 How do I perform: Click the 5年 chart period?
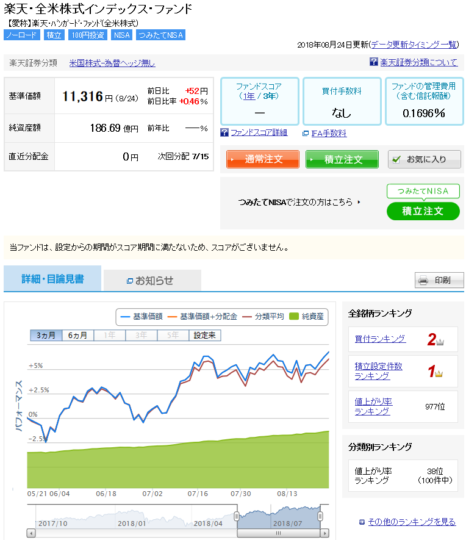(x=173, y=335)
